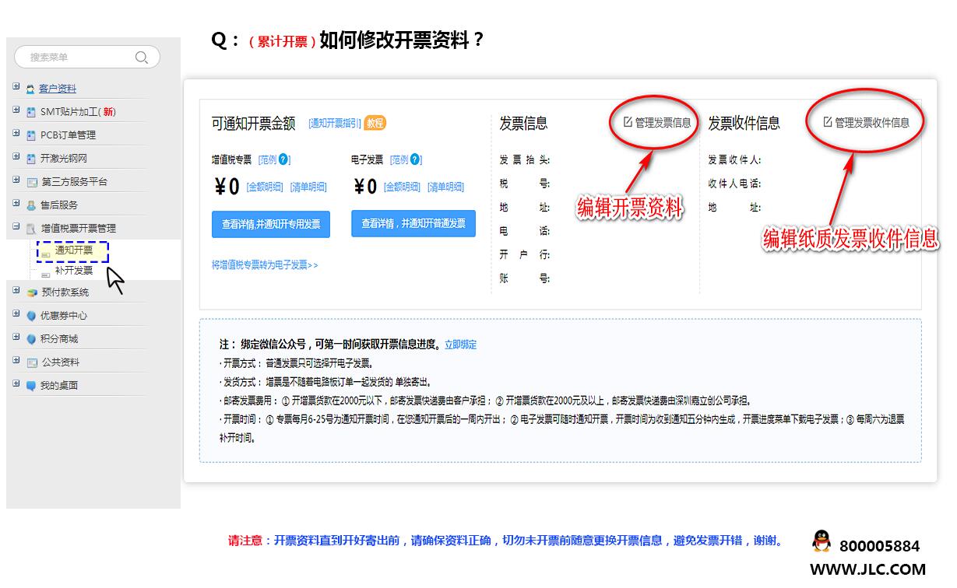Expand the SMT贴片加工 menu node

pyautogui.click(x=16, y=110)
